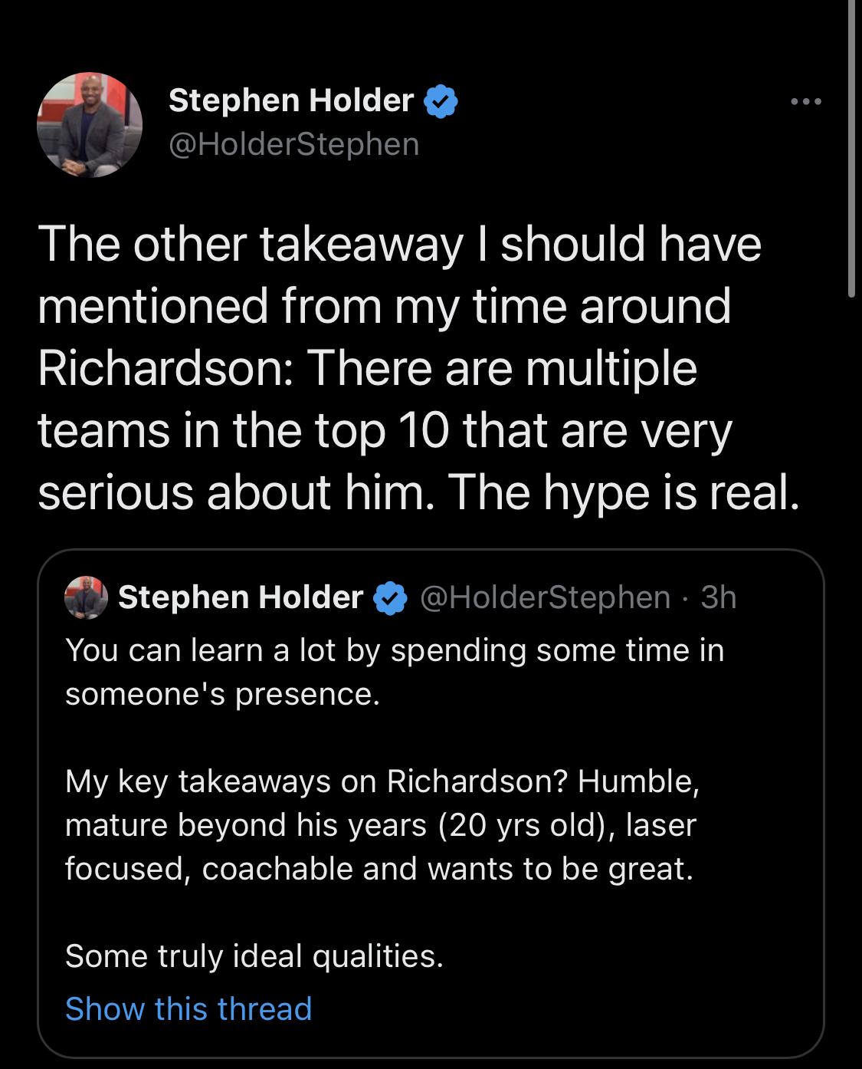Screen dimensions: 862x1069
Task: Click the "teams in the top 10" line
Action: click(x=385, y=430)
